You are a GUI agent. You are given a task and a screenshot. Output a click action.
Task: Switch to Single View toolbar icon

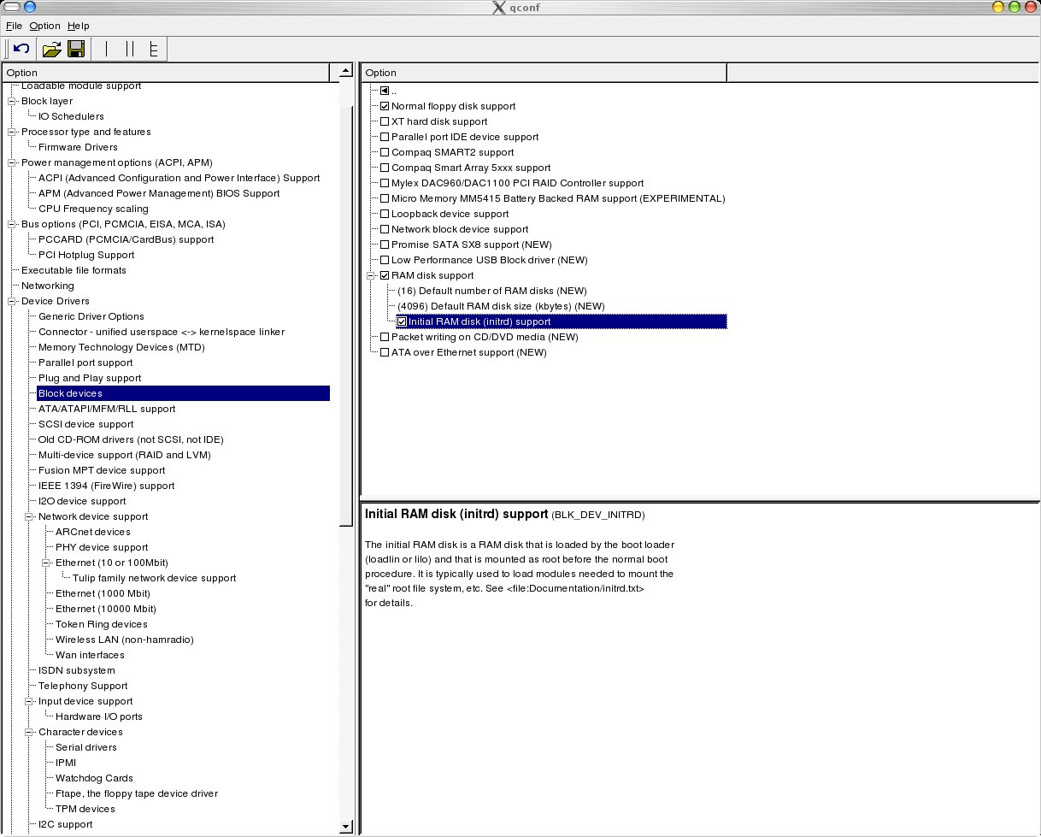(107, 49)
